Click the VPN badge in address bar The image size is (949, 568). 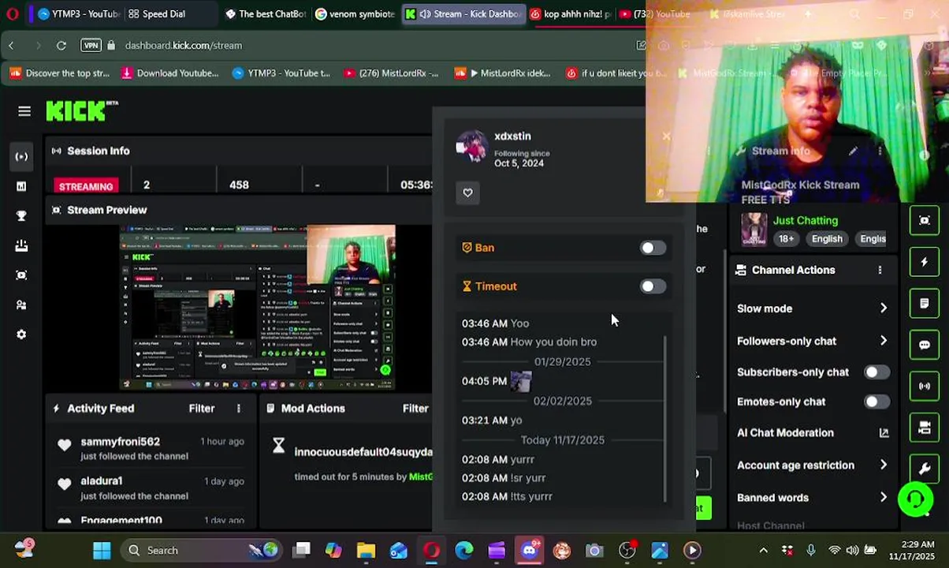tap(91, 45)
